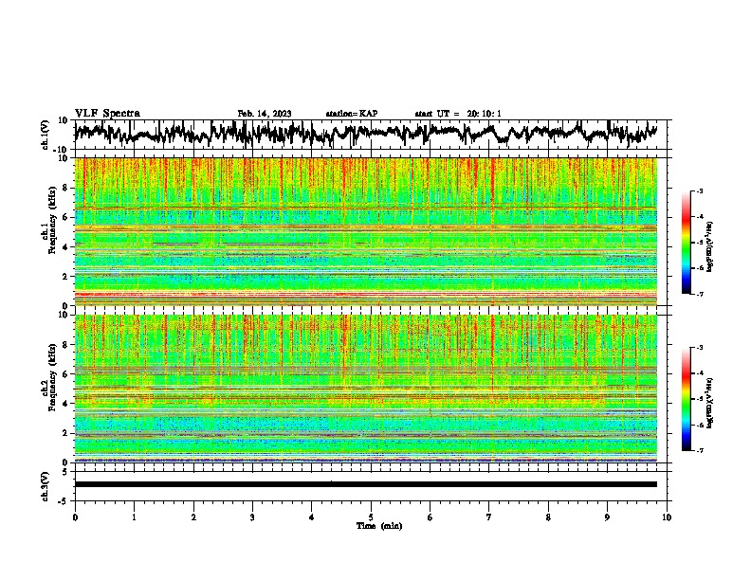Click the time axis tick label "10"

click(667, 517)
